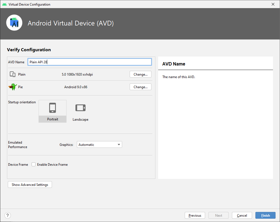280x222 pixels.
Task: Choose Portrait startup orientation
Action: 53,111
